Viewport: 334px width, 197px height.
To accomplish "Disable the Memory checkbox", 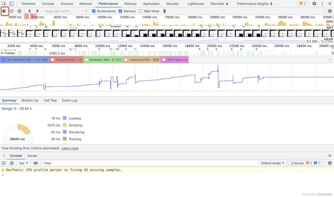I will click(120, 11).
